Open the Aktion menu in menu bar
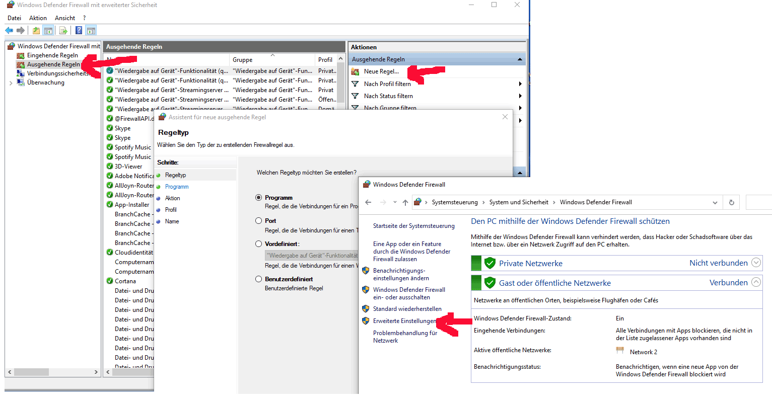The height and width of the screenshot is (406, 772). [38, 18]
